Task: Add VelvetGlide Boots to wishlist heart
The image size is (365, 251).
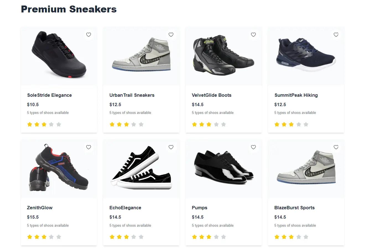Action: (x=253, y=35)
